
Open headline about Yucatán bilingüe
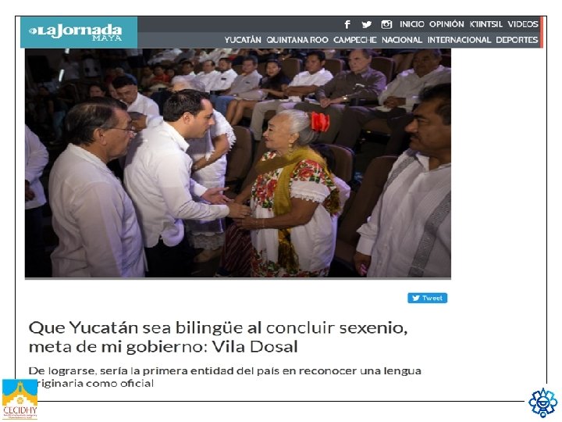click(218, 337)
